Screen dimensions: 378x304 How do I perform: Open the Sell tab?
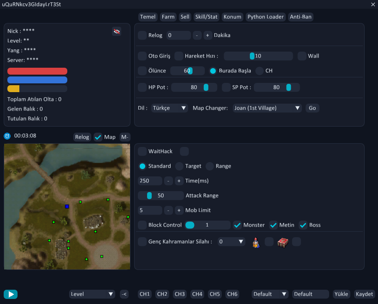[185, 17]
